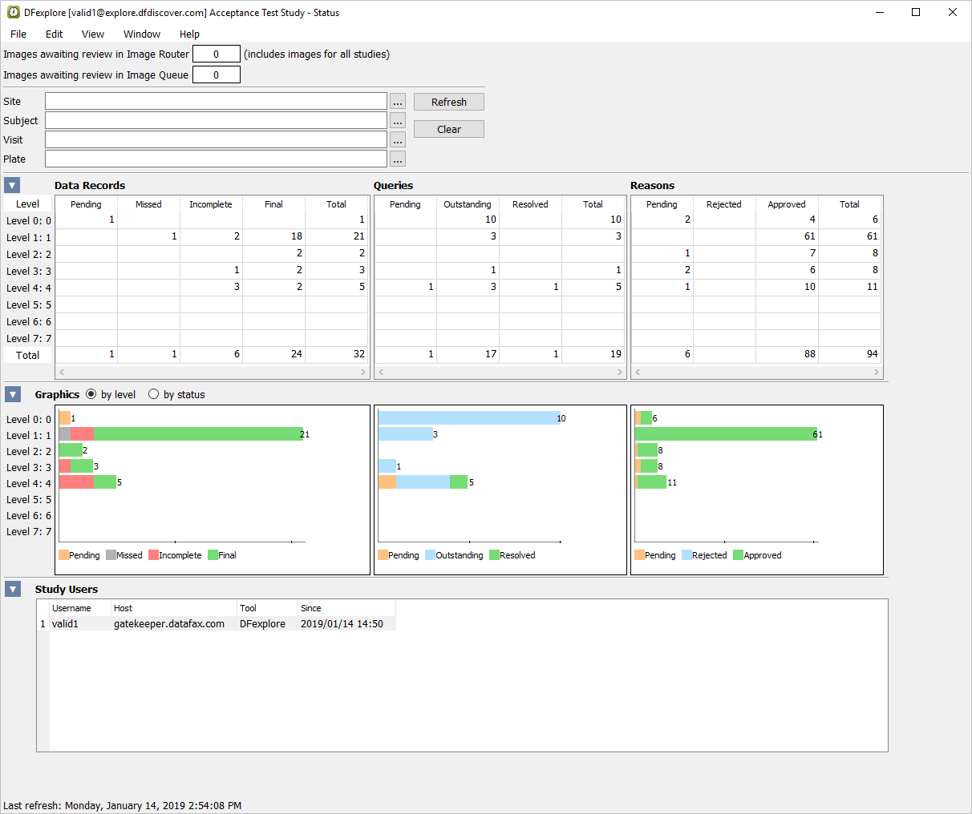Open the Site picker ellipsis button
The height and width of the screenshot is (814, 972).
pos(398,102)
